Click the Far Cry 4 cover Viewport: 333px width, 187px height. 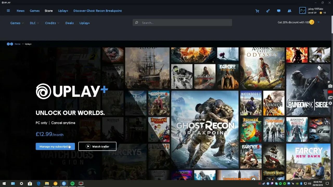(159, 103)
